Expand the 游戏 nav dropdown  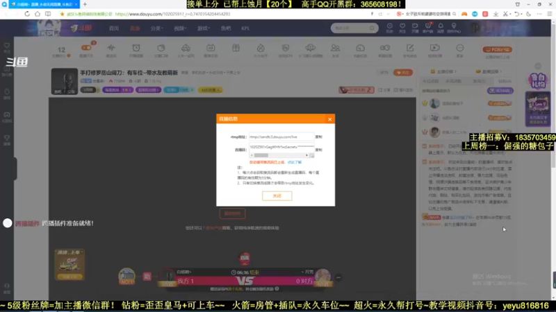[204, 28]
